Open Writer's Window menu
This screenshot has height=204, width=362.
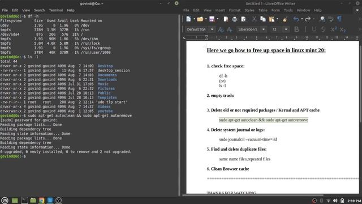pos(303,10)
